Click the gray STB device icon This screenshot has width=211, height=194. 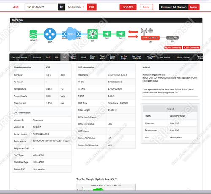click(x=172, y=38)
